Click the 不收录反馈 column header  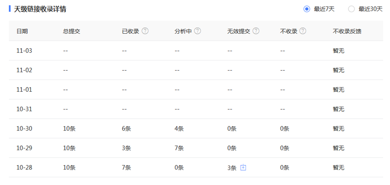347,31
